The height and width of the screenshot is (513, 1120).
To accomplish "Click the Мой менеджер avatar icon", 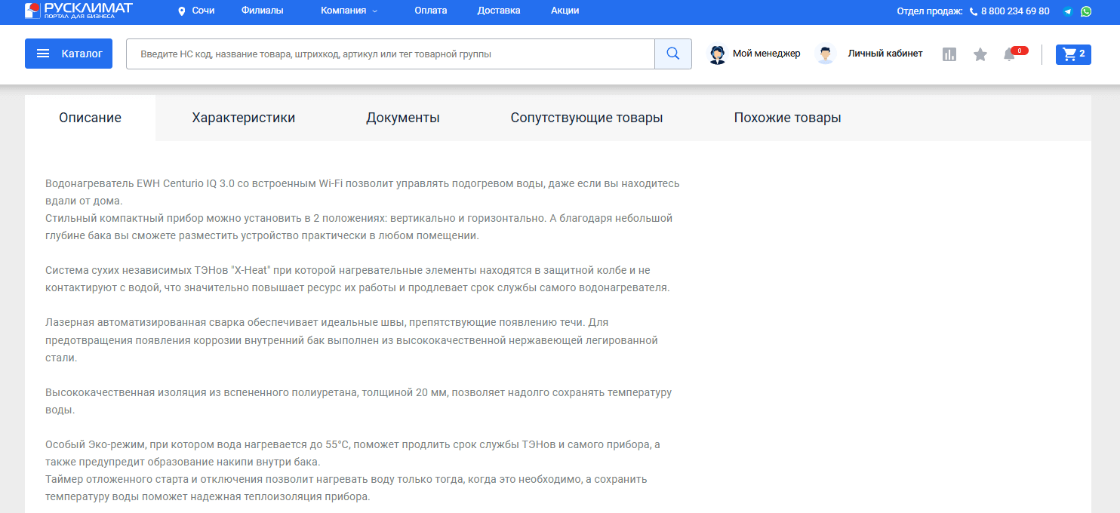I will pyautogui.click(x=718, y=54).
